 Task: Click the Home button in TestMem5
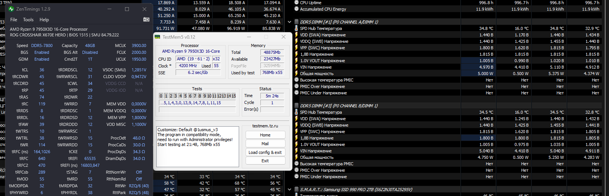[265, 135]
